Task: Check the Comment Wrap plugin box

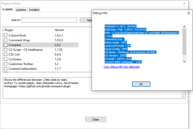Action: 6,40
